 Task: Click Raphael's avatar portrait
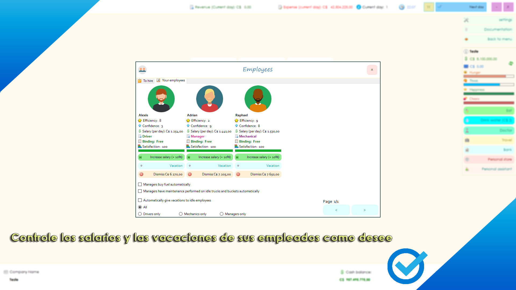pyautogui.click(x=258, y=99)
